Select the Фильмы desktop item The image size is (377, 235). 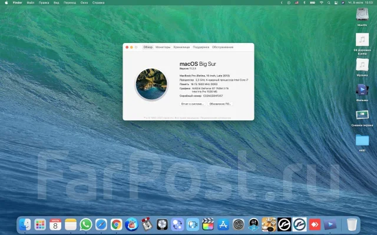click(362, 90)
